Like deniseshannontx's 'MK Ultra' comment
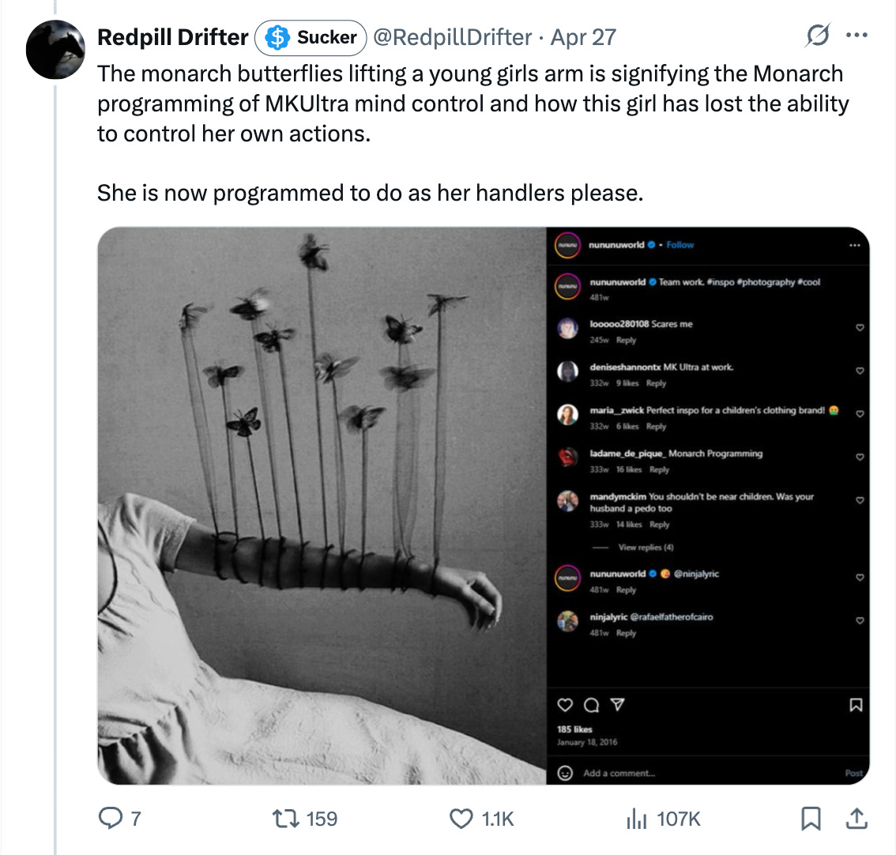The image size is (896, 855). pyautogui.click(x=860, y=369)
